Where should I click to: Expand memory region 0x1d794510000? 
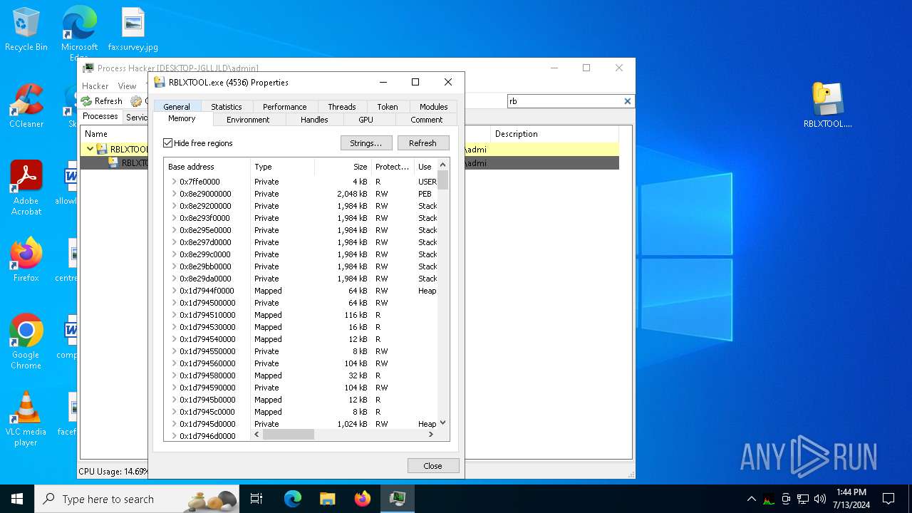point(174,315)
